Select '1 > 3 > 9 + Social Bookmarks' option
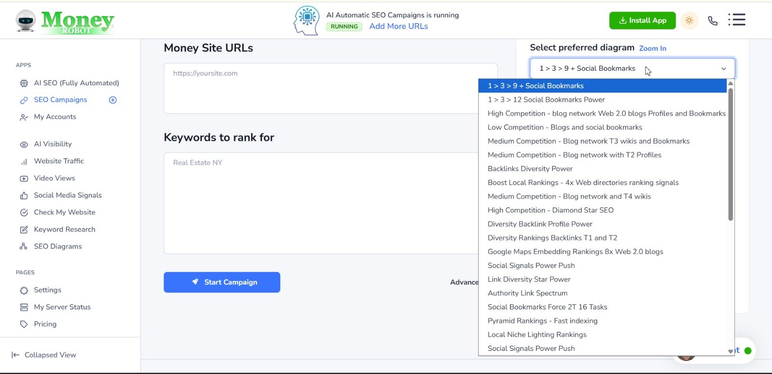772x374 pixels. [x=602, y=86]
